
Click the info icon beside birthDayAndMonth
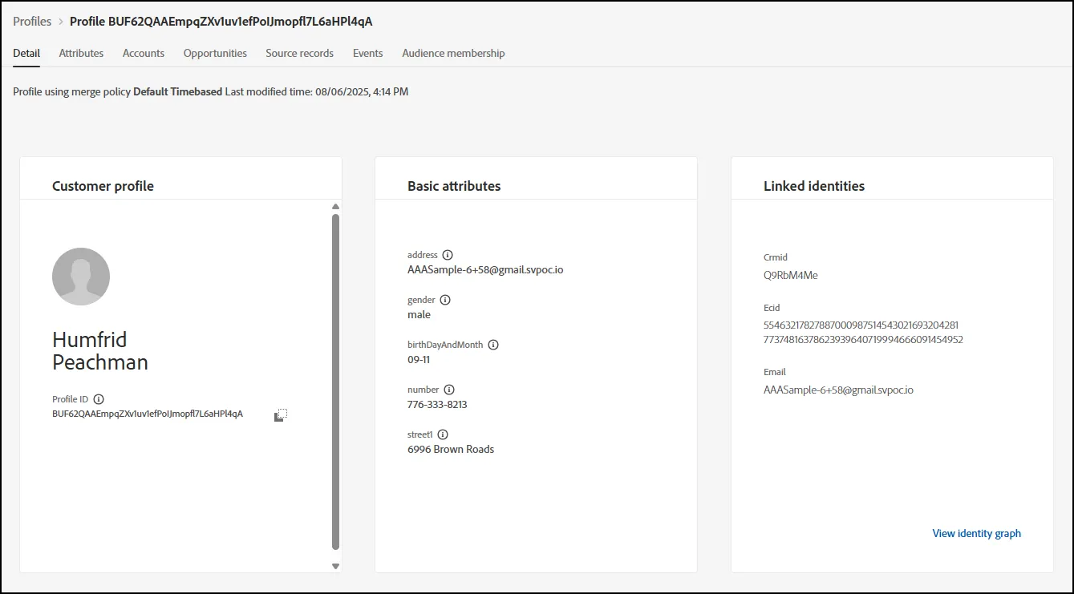point(493,345)
